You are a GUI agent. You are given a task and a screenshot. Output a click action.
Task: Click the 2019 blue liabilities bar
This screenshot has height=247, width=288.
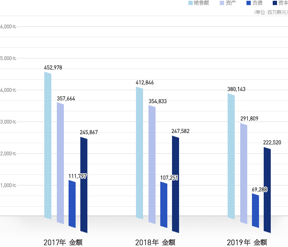point(255,211)
